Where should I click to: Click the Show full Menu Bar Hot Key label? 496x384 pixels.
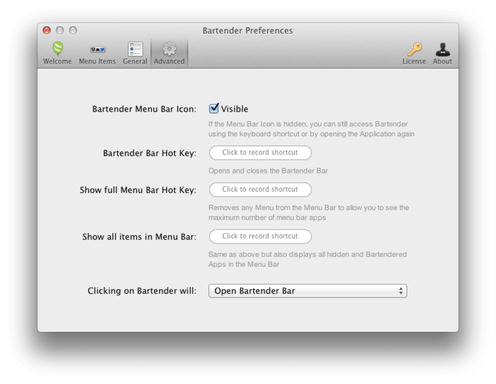(138, 190)
